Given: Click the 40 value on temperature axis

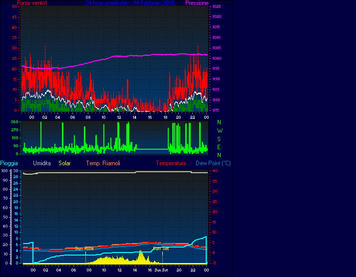Looking at the screenshot, I should click(215, 171).
